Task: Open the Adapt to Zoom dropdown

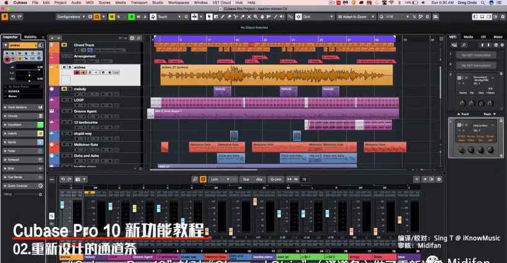Action: point(356,17)
